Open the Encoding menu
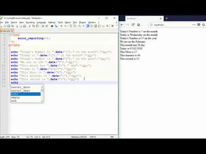The height and width of the screenshot is (154, 206). (30, 22)
